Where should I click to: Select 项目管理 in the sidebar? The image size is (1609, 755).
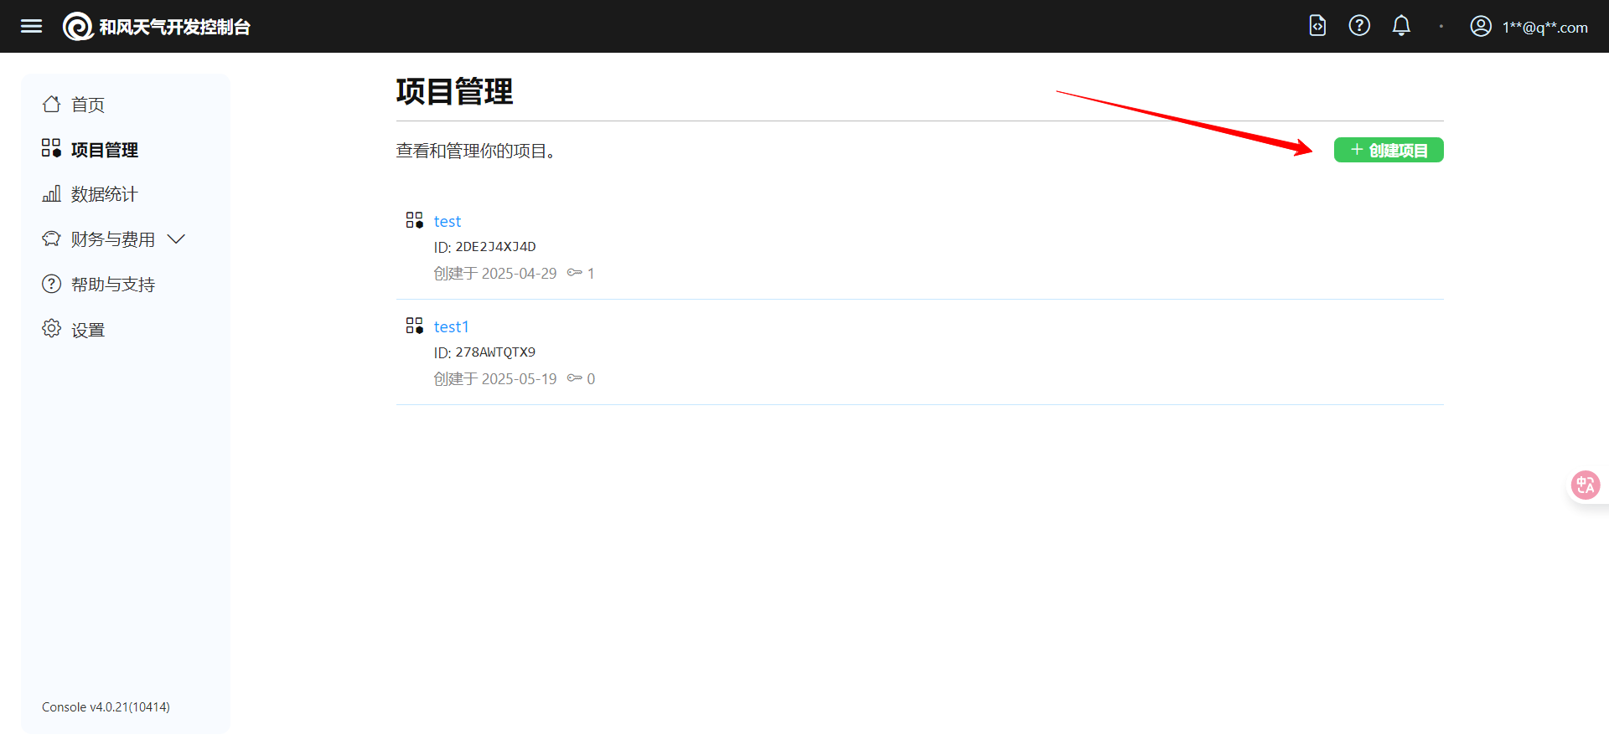104,150
